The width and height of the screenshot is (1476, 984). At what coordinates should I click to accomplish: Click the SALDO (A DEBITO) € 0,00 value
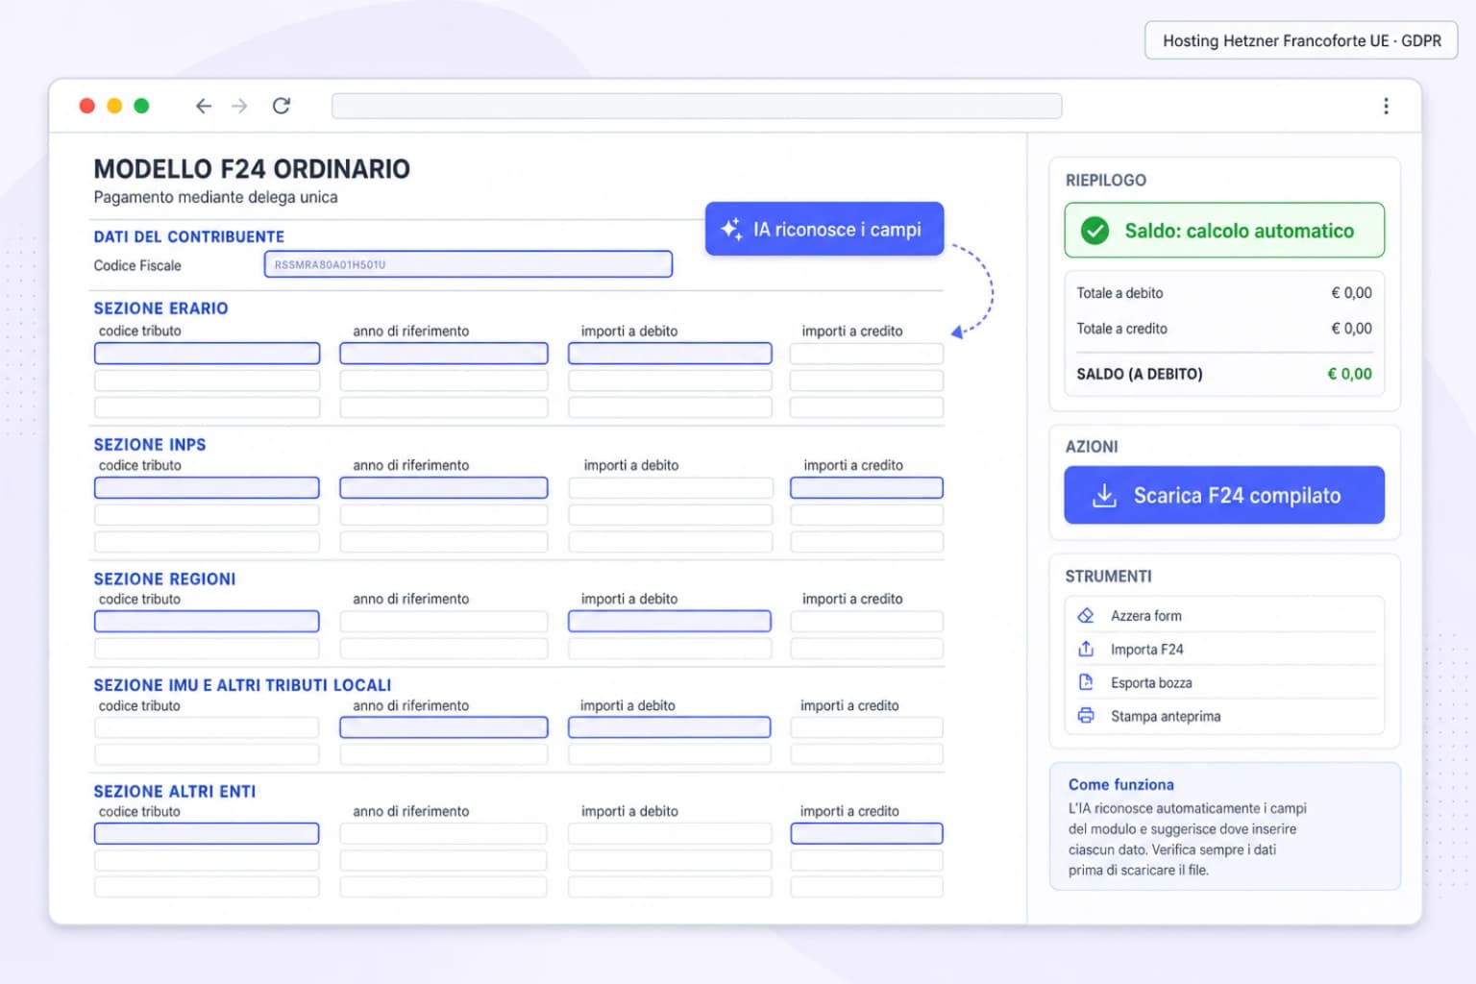tap(1349, 374)
